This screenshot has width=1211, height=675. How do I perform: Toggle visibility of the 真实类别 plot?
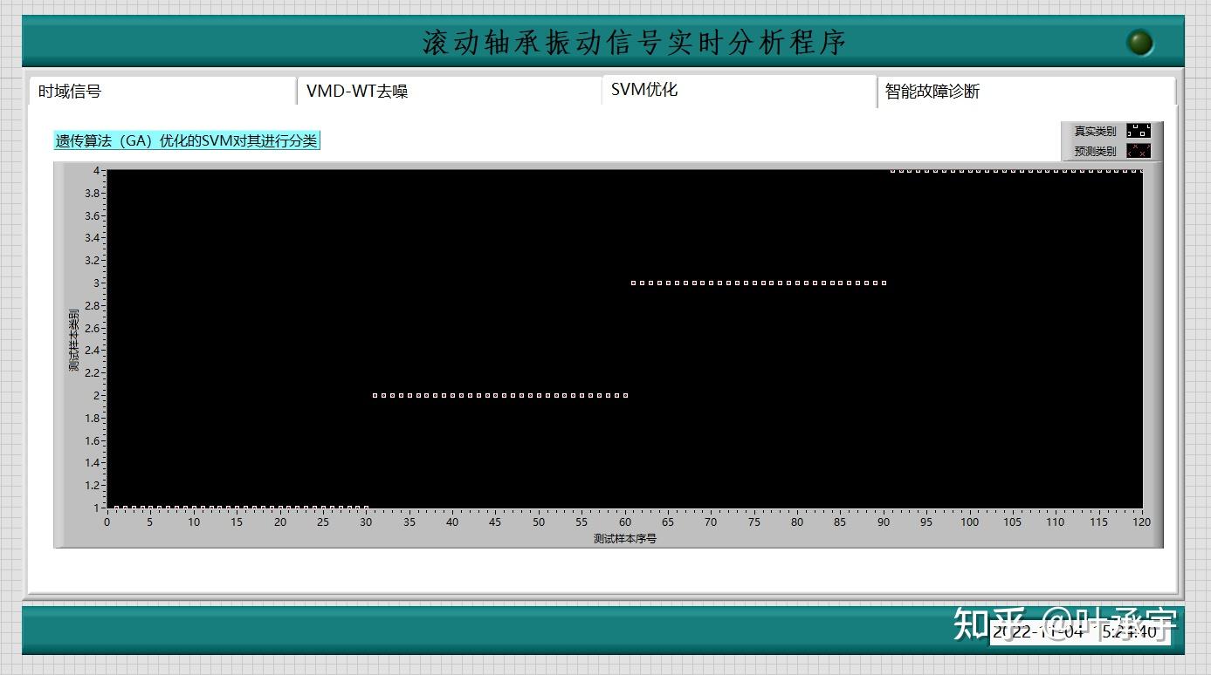point(1095,131)
